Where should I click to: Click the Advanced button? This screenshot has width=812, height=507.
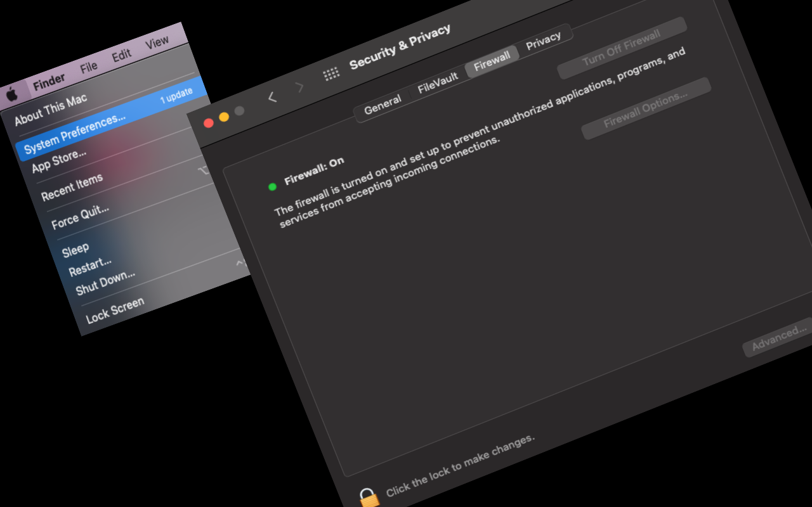point(779,338)
